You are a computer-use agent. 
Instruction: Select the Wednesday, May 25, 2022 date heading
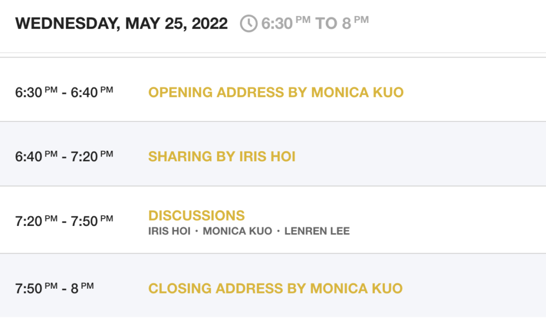pyautogui.click(x=122, y=24)
